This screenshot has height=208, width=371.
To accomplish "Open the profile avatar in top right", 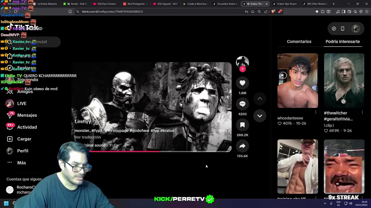I will (x=356, y=29).
